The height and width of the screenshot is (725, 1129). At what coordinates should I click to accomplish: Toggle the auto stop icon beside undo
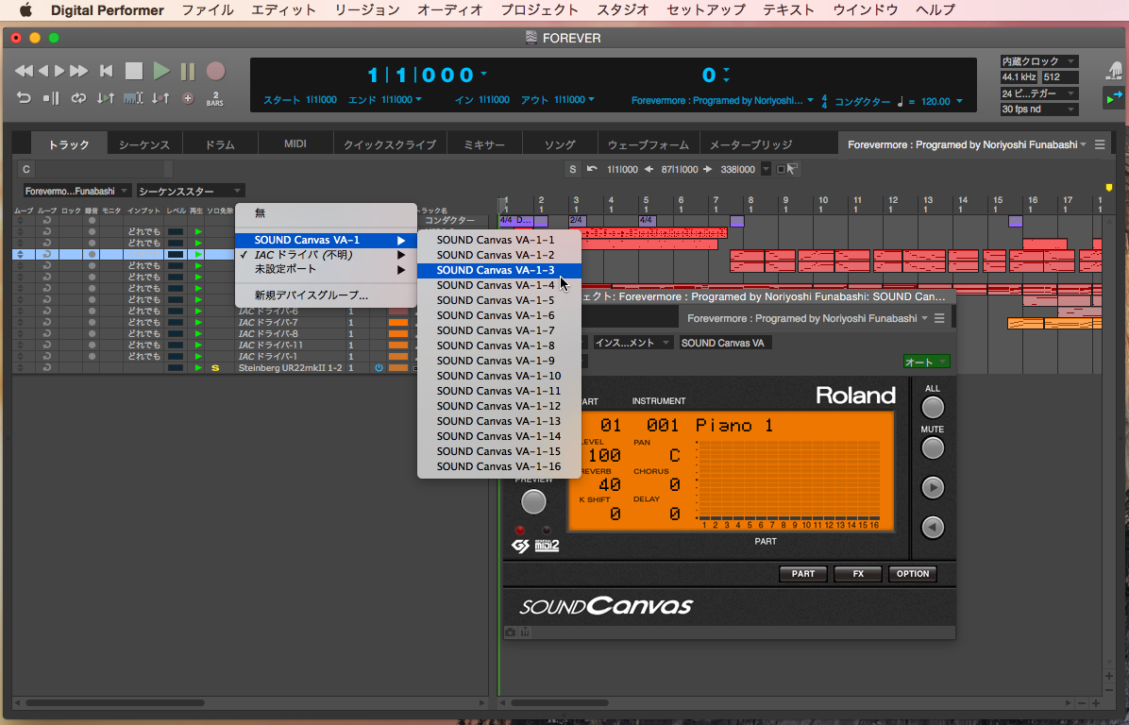(50, 98)
